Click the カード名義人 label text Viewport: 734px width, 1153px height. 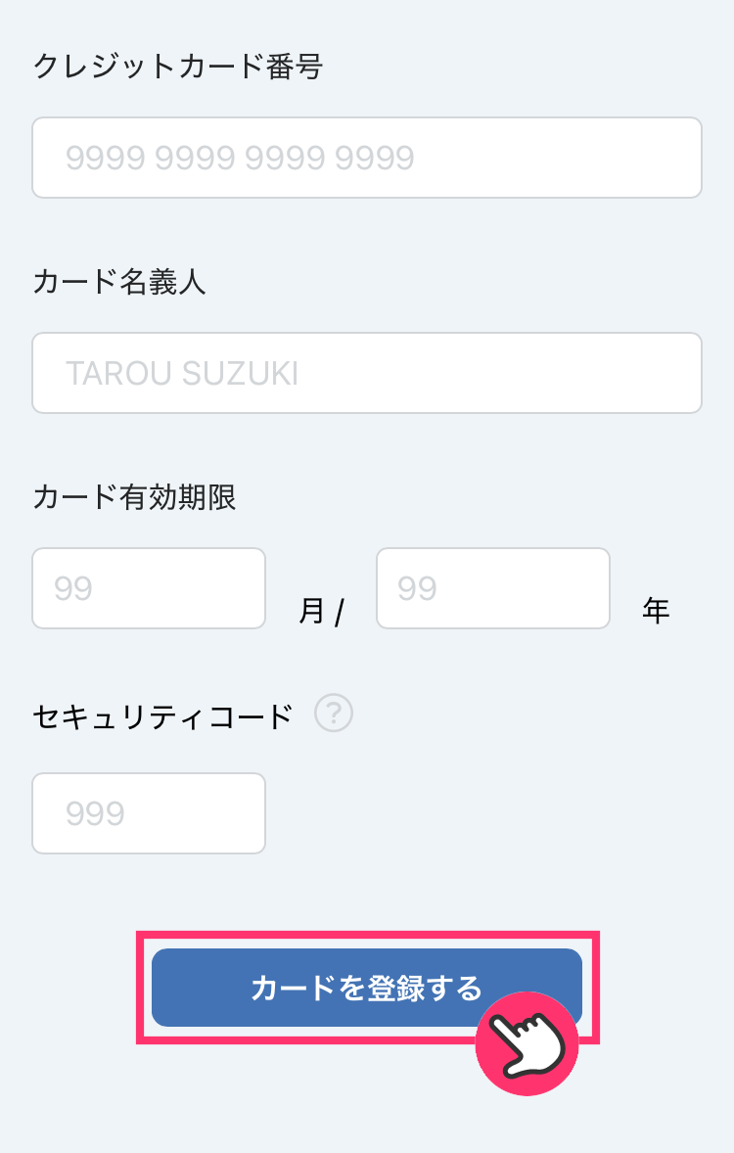[119, 283]
